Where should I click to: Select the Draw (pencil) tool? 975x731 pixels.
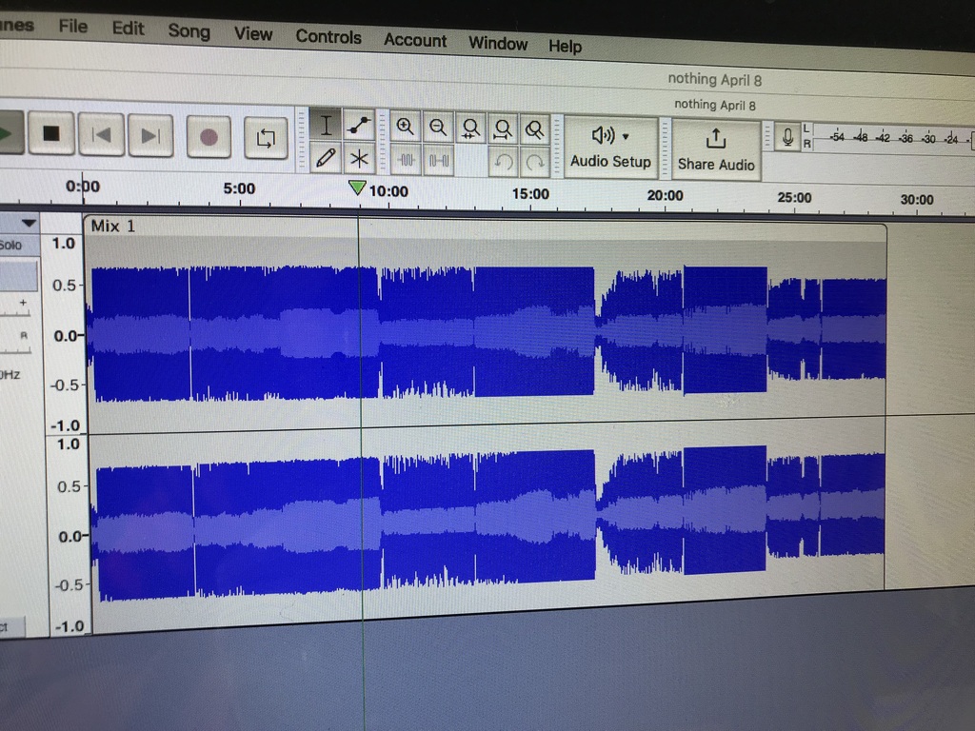coord(326,157)
